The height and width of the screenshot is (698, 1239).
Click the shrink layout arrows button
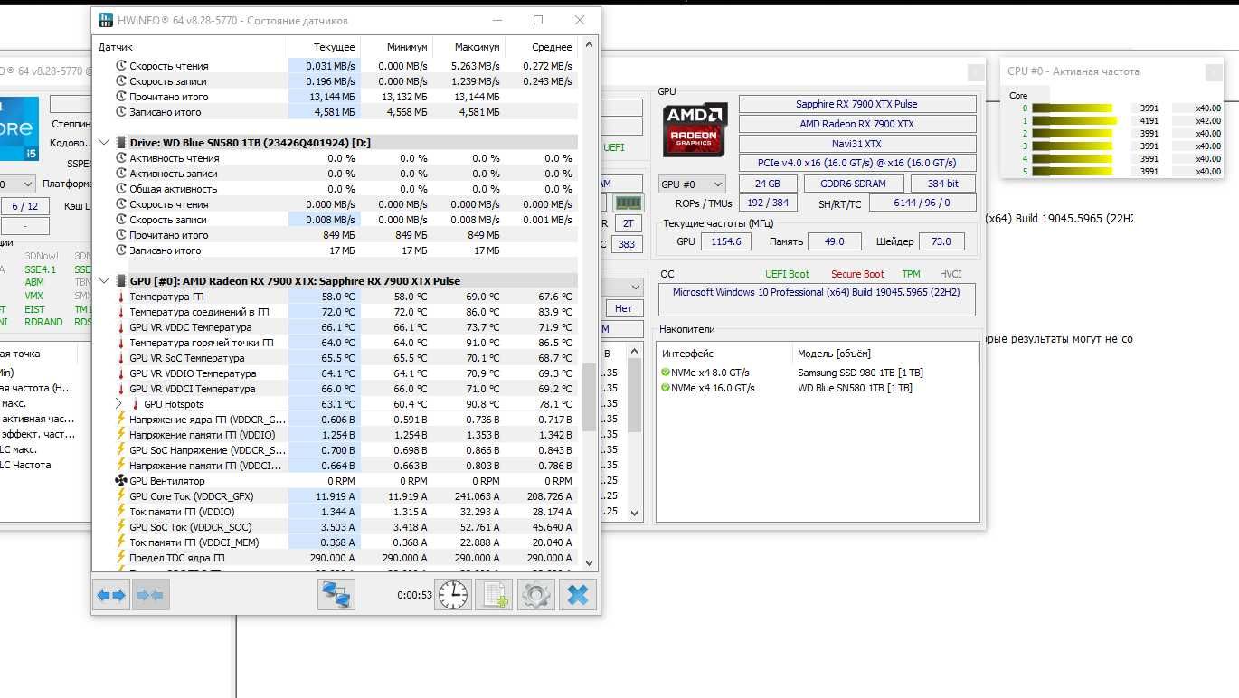tap(150, 595)
